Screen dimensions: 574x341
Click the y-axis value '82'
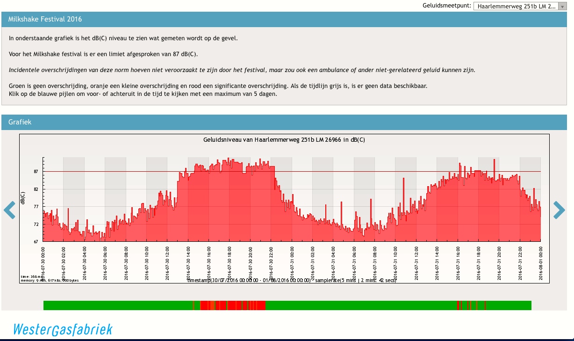(36, 189)
